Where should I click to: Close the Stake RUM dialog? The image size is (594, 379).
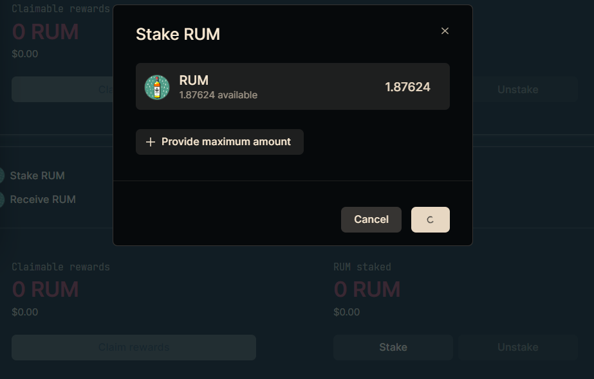click(x=445, y=31)
